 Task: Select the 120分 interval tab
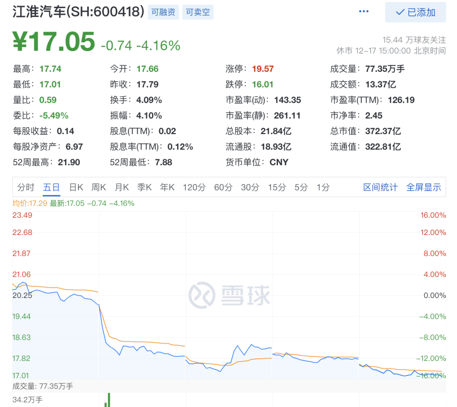194,187
